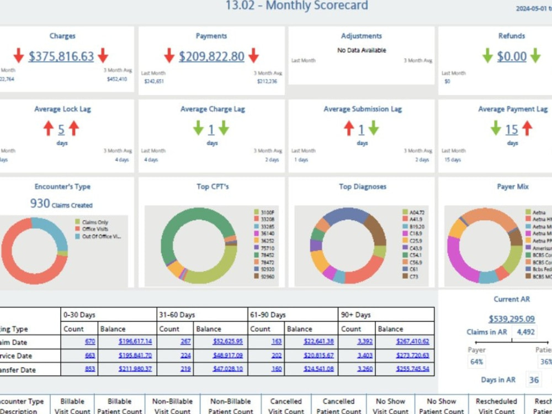552x414 pixels.
Task: Click the Cancelled Visit Count column header
Action: click(x=286, y=406)
